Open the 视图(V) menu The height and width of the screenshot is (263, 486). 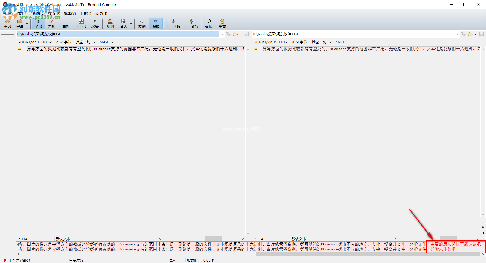tap(70, 13)
